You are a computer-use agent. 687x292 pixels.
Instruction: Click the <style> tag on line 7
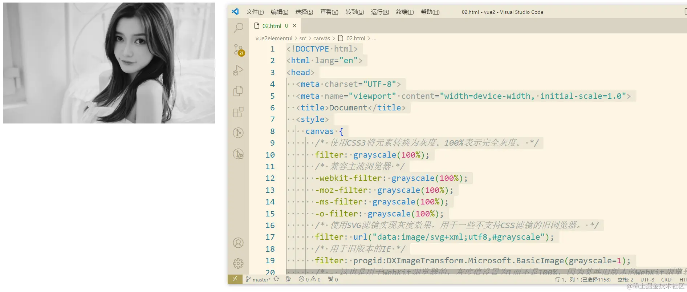[x=312, y=119]
